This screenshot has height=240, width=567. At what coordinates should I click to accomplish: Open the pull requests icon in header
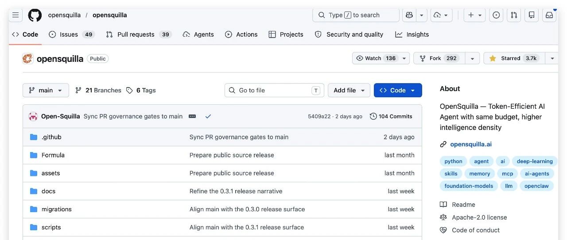point(514,15)
